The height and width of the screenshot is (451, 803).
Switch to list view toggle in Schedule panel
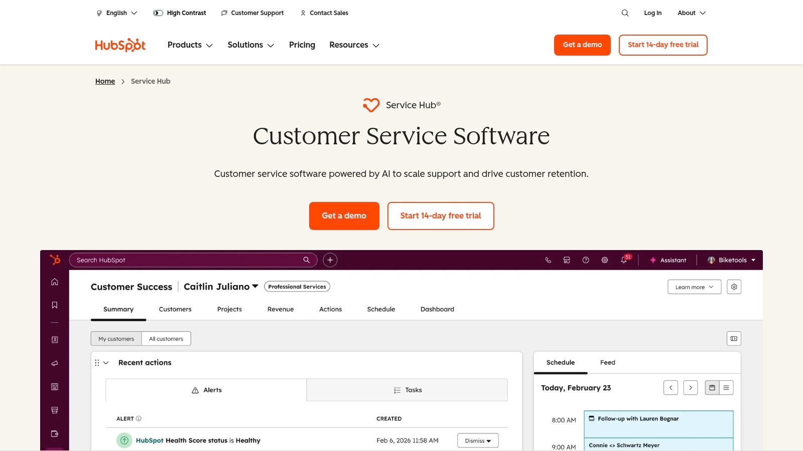(x=726, y=388)
